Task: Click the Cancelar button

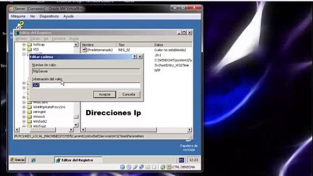Action: (x=129, y=94)
